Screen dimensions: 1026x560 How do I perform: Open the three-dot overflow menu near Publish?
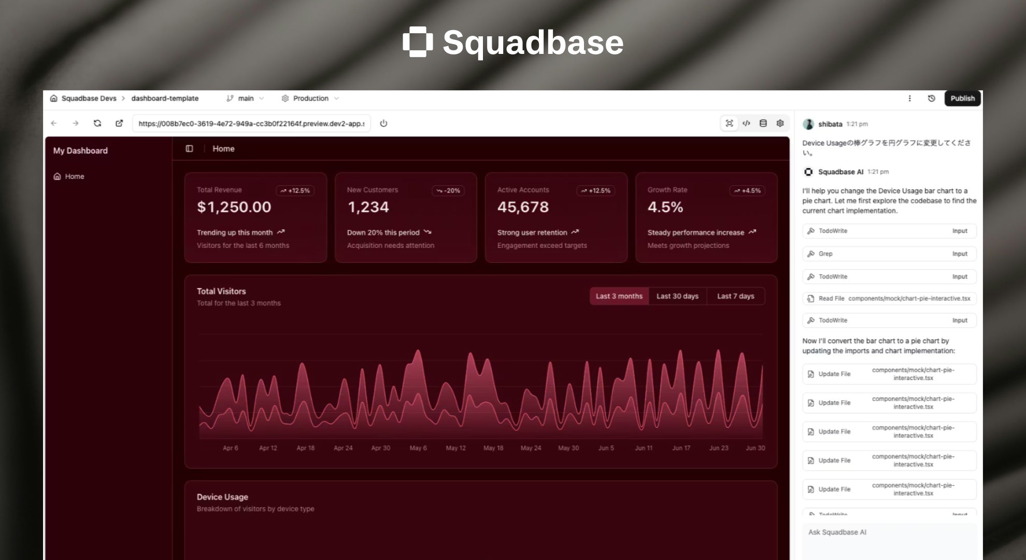[910, 98]
